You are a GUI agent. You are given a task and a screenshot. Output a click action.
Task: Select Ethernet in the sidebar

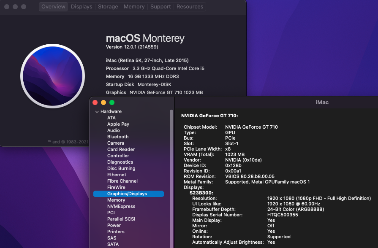point(117,175)
